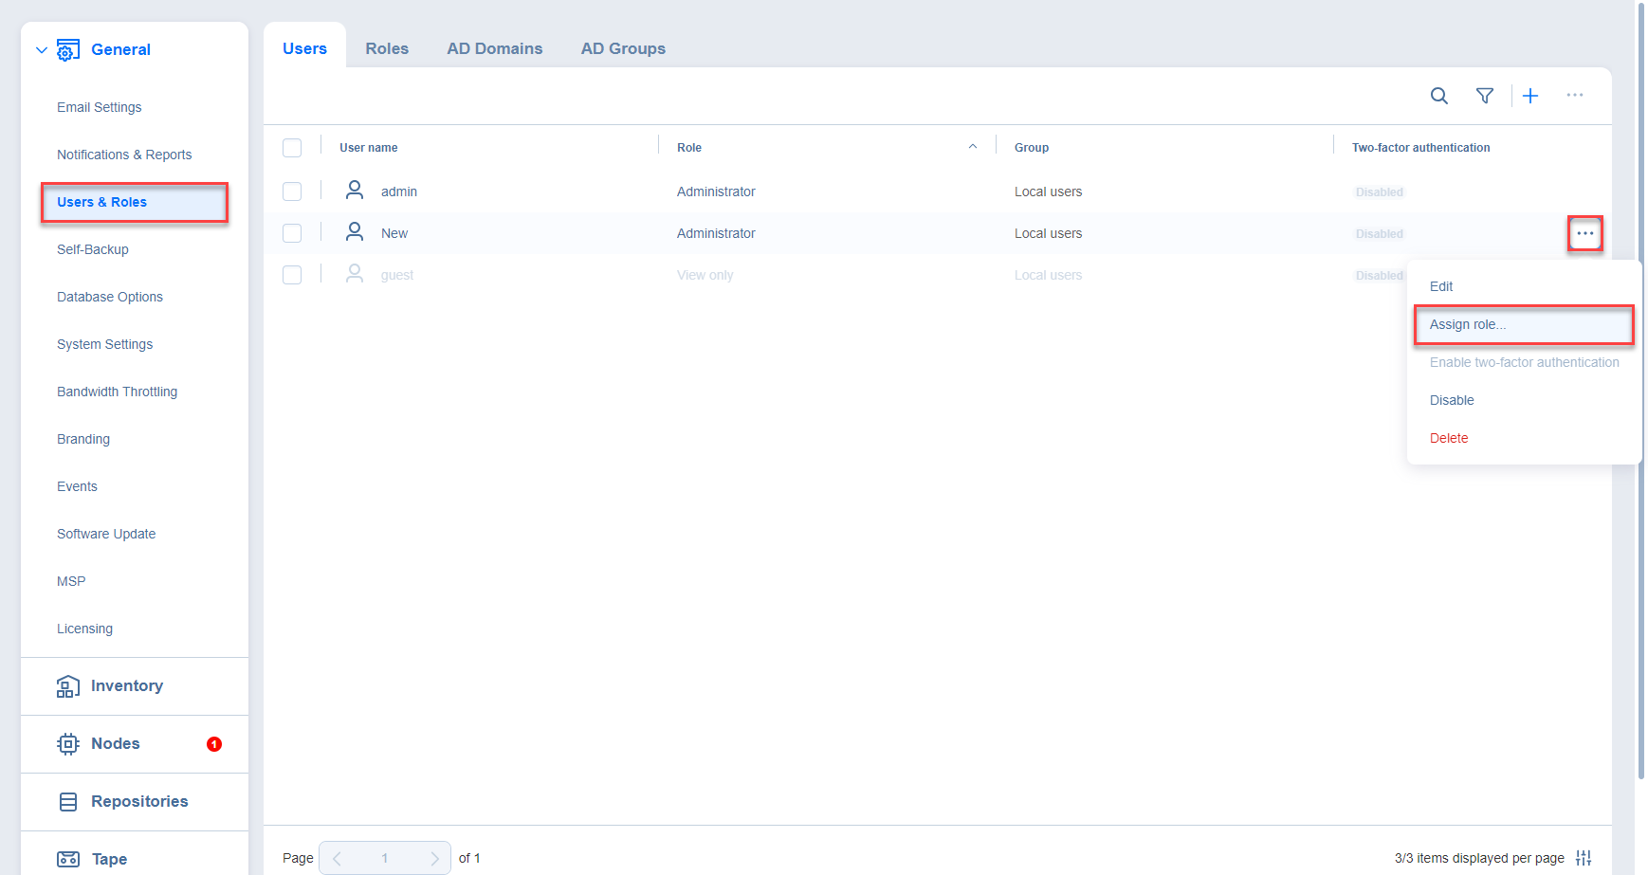Screen dimensions: 1648x875
Task: Toggle Role column sort arrow
Action: (973, 147)
